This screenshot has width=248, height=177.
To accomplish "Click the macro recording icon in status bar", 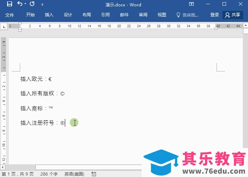I will point(94,174).
